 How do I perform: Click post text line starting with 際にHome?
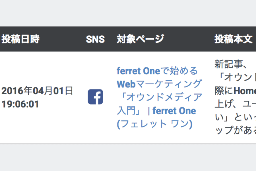pos(235,91)
